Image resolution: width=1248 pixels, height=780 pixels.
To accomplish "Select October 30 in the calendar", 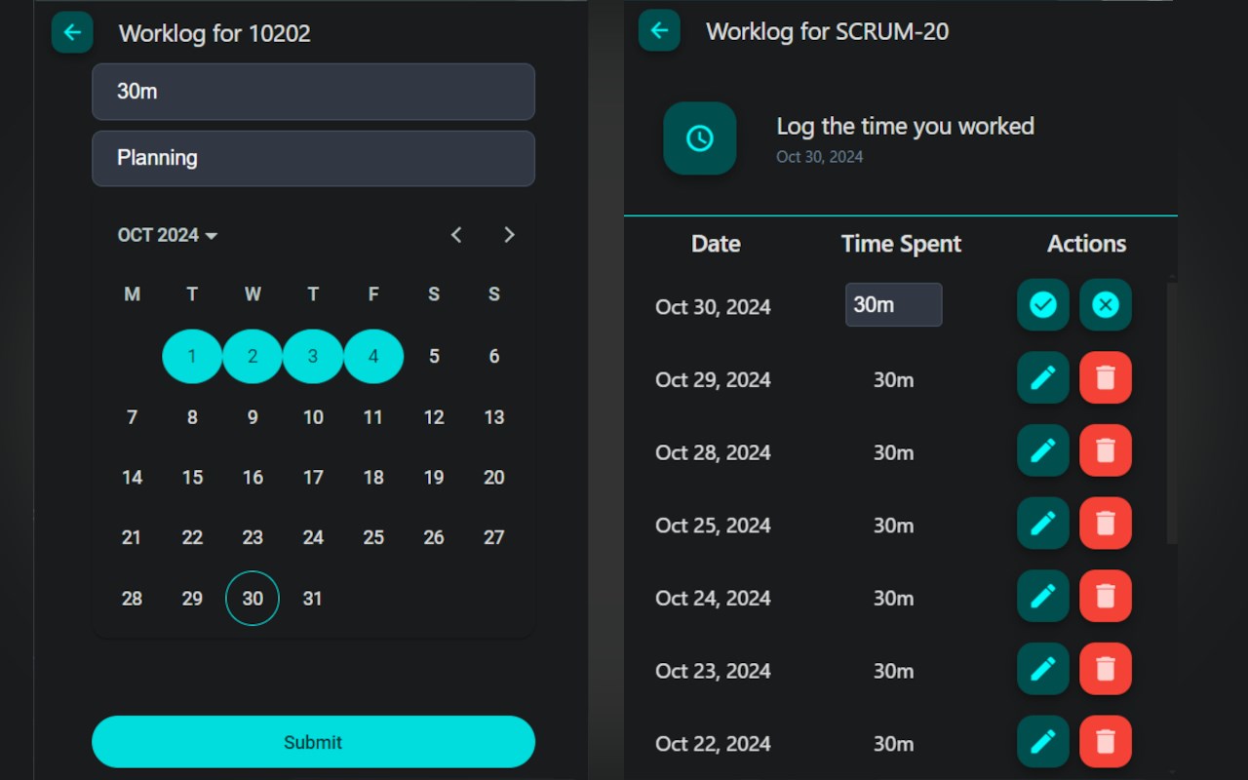I will (253, 599).
